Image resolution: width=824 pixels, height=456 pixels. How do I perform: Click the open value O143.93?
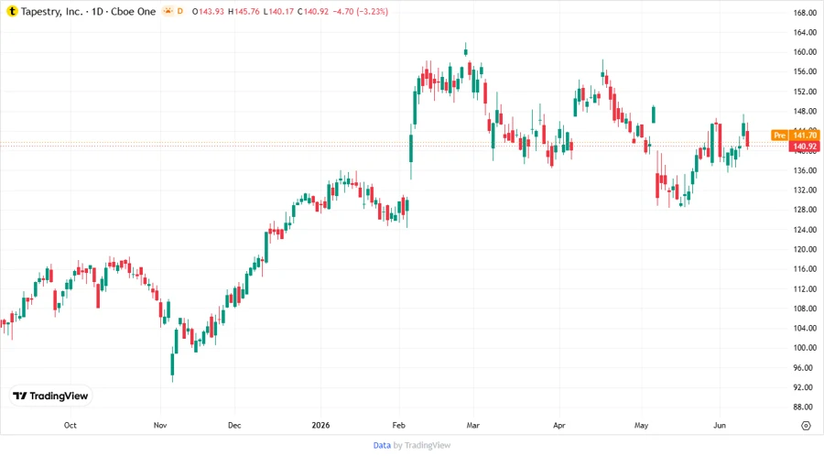(208, 12)
